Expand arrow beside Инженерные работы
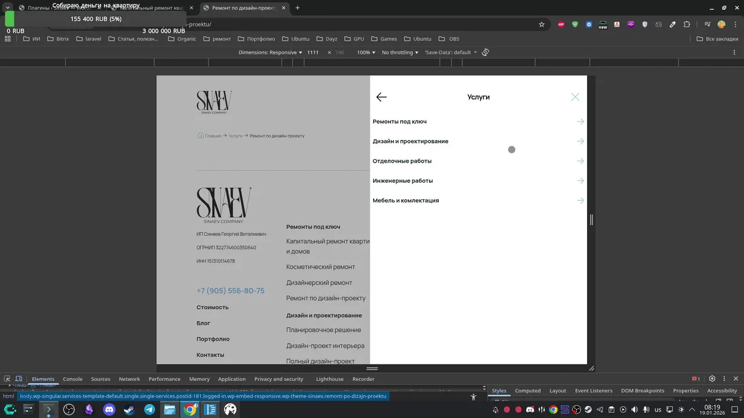Image resolution: width=744 pixels, height=418 pixels. pos(580,181)
